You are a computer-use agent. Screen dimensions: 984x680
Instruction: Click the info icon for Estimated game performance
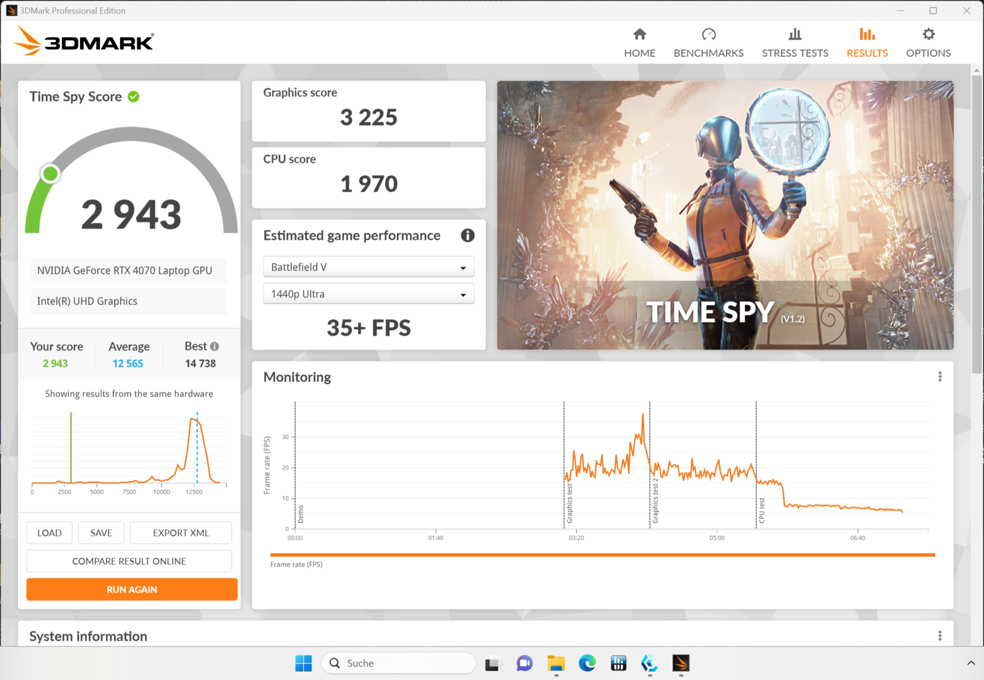pyautogui.click(x=467, y=235)
